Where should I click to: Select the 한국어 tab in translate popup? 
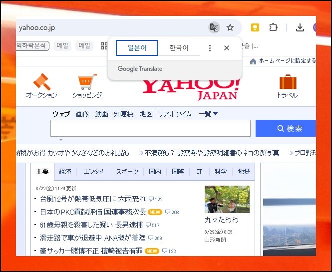pos(179,48)
